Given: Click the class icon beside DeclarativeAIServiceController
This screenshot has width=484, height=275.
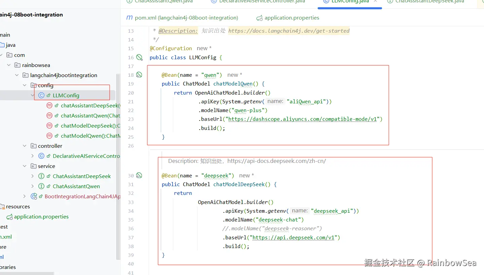Looking at the screenshot, I should 41,156.
